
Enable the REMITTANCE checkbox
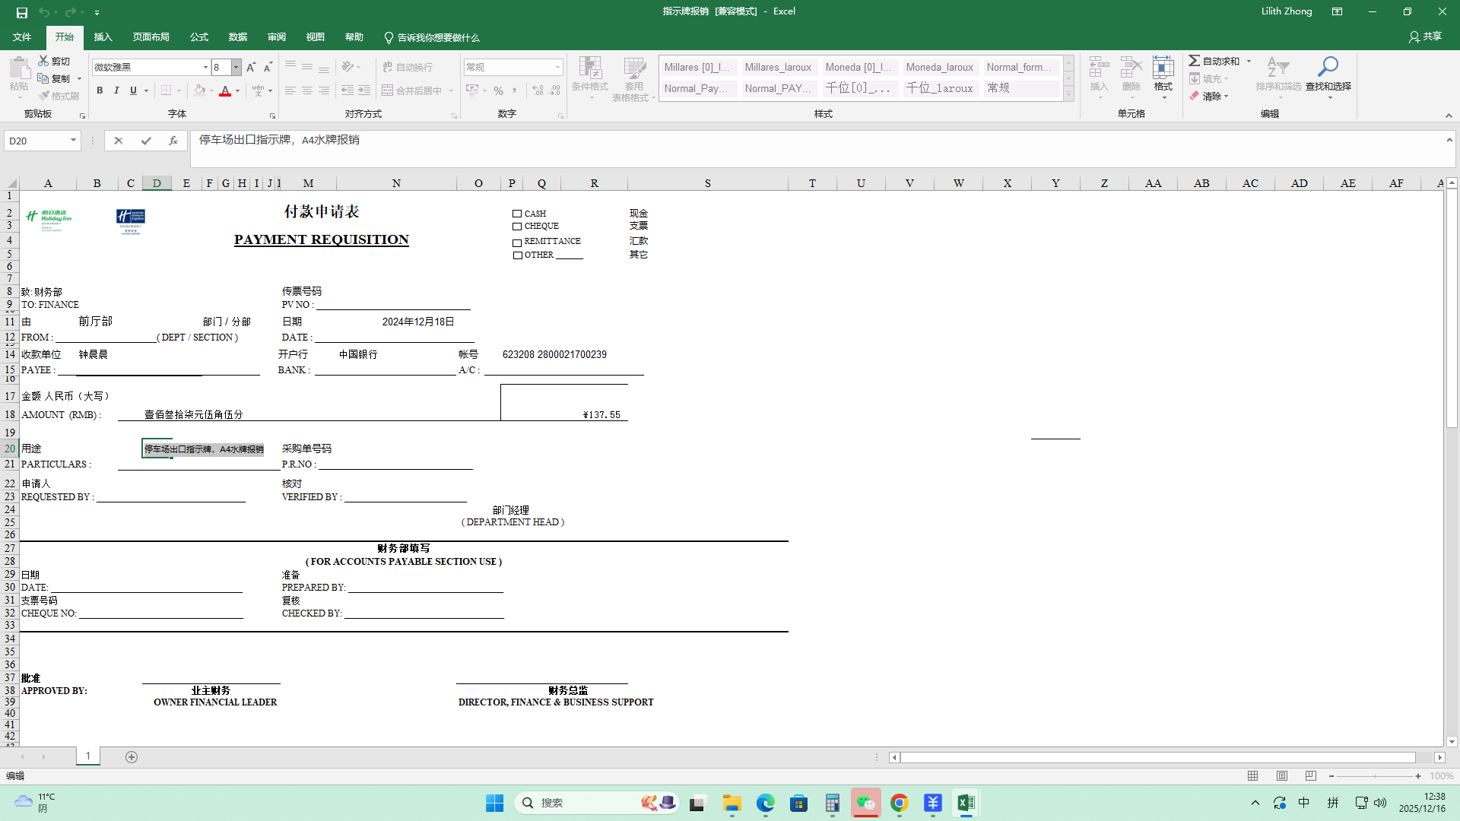517,242
